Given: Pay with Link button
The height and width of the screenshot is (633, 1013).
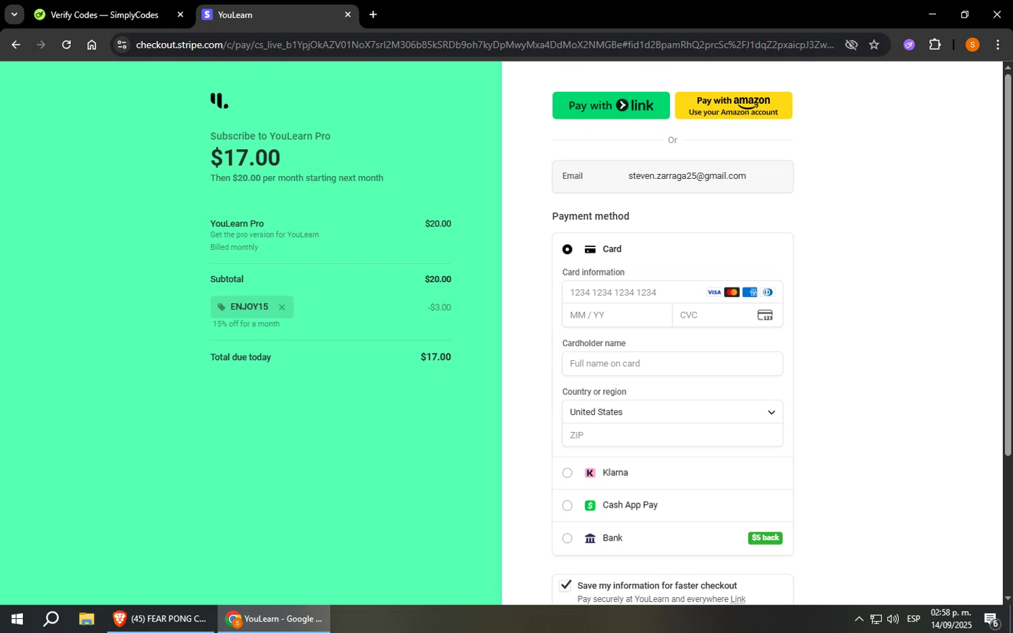Looking at the screenshot, I should pos(611,105).
